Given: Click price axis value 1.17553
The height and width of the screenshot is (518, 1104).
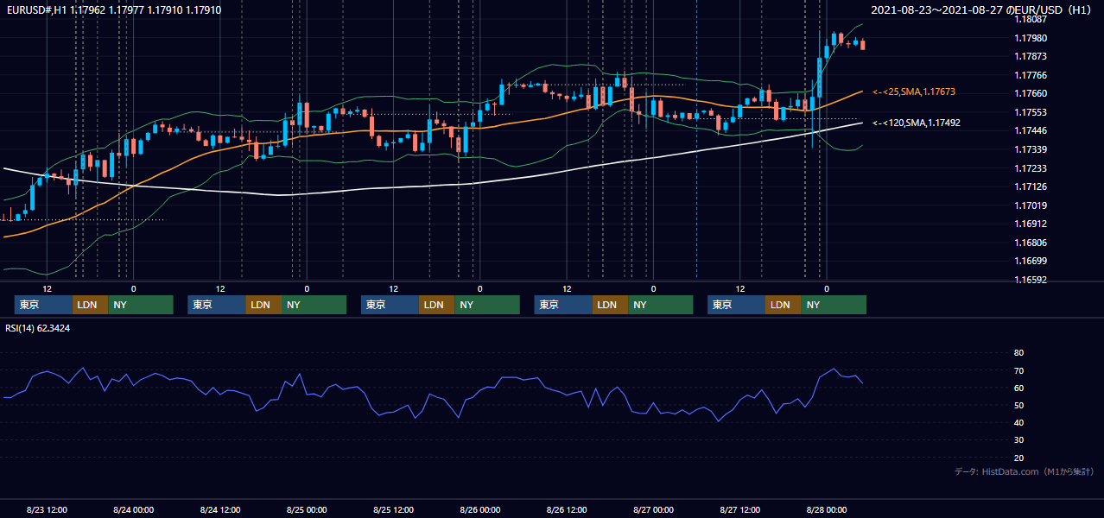Looking at the screenshot, I should 1031,112.
